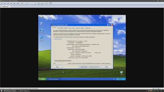Switch to the Bemenet tab
This screenshot has width=164, height=92.
pyautogui.click(x=78, y=28)
